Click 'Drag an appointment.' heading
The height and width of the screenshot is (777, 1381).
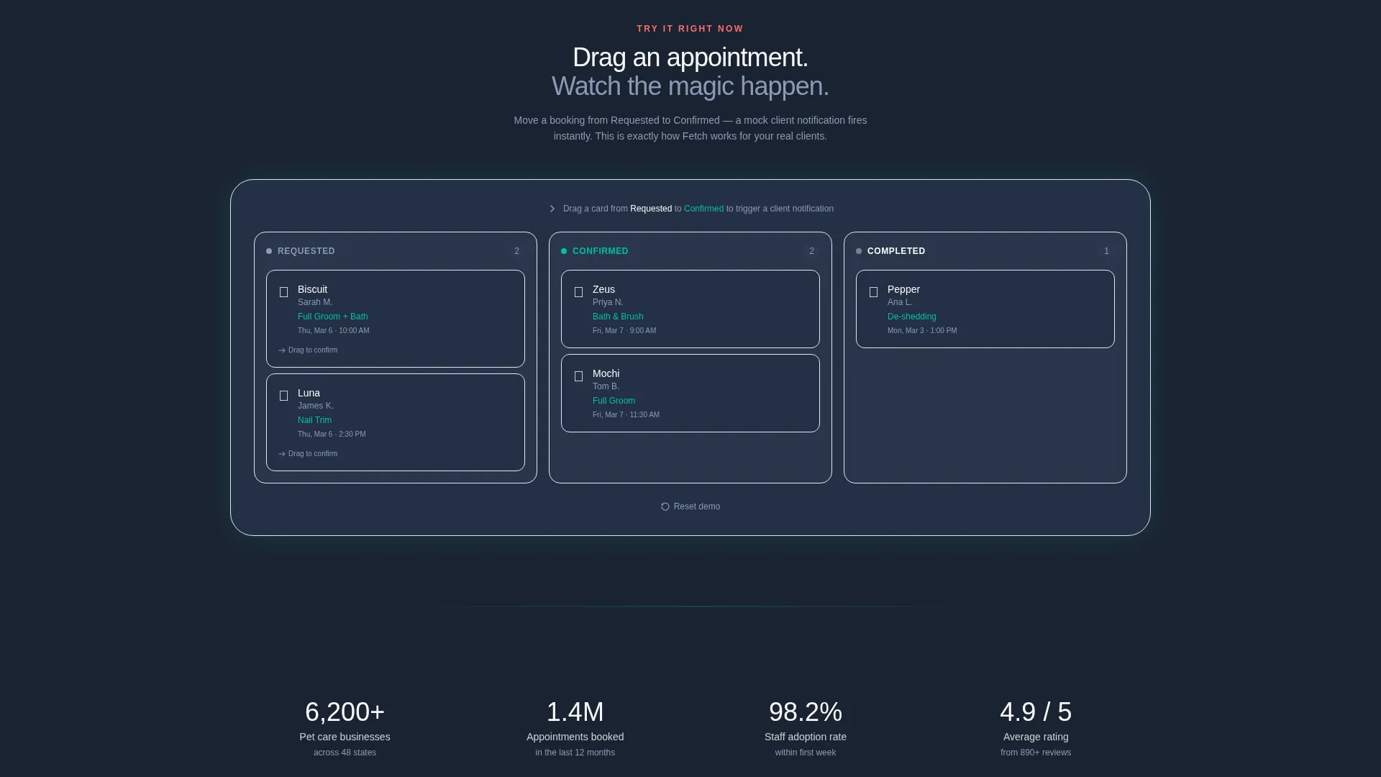coord(690,58)
